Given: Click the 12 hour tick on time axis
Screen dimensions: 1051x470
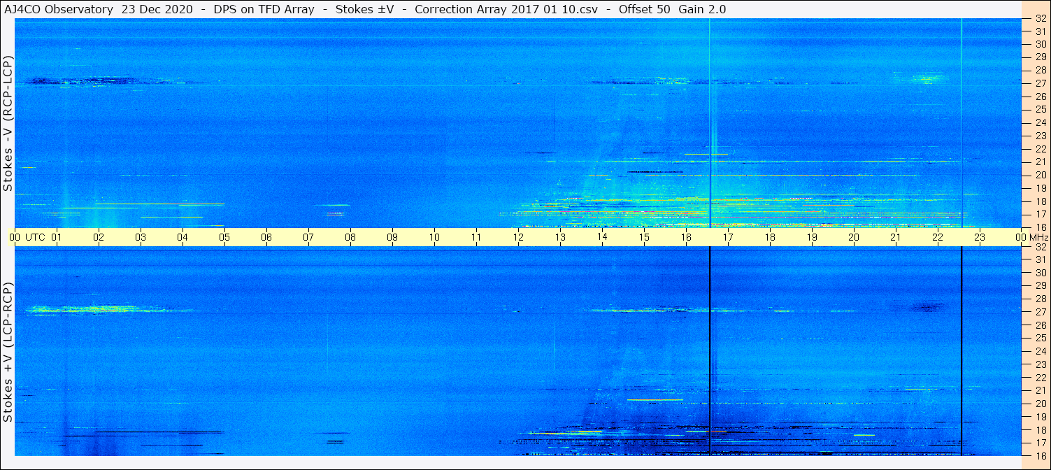Looking at the screenshot, I should click(x=518, y=237).
